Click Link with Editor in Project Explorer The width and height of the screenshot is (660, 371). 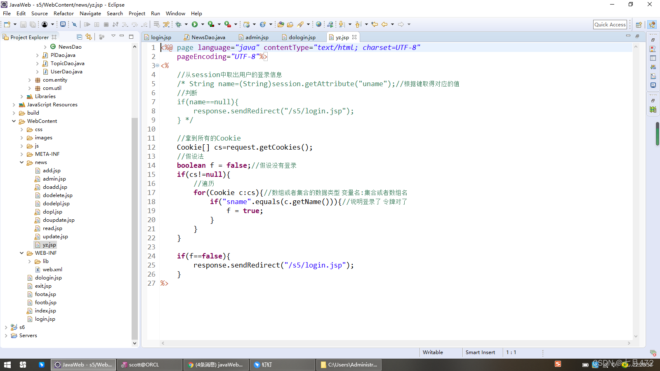(x=89, y=37)
